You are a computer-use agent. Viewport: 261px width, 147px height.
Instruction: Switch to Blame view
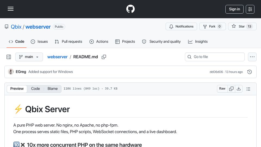click(52, 89)
